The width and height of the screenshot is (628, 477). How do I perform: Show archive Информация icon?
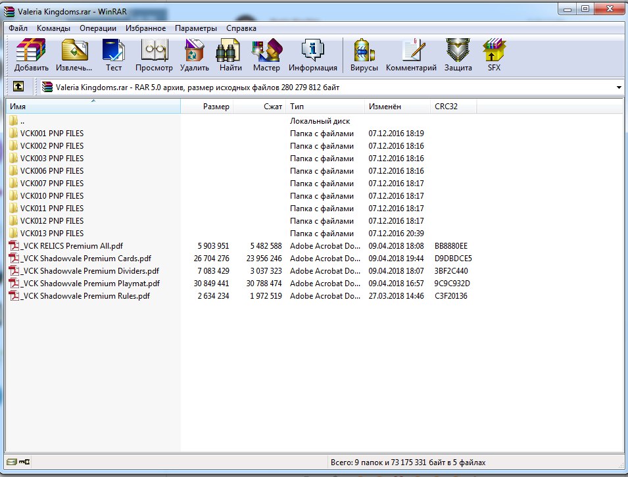pos(312,51)
